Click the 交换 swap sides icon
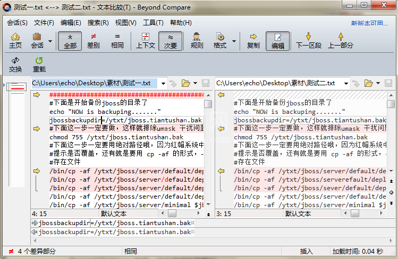The height and width of the screenshot is (259, 398). click(x=15, y=65)
